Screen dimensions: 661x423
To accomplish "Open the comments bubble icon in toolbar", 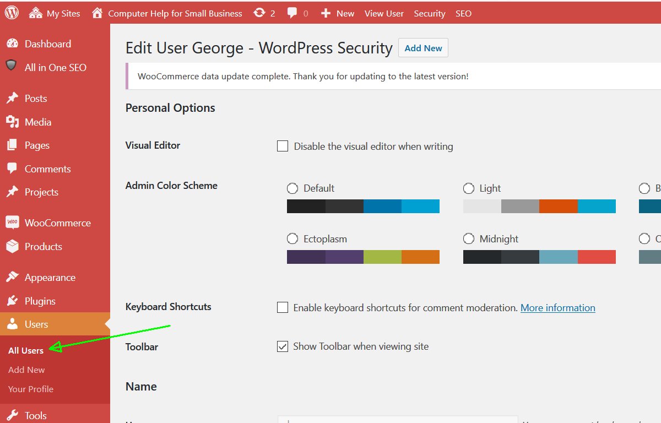I will coord(292,13).
